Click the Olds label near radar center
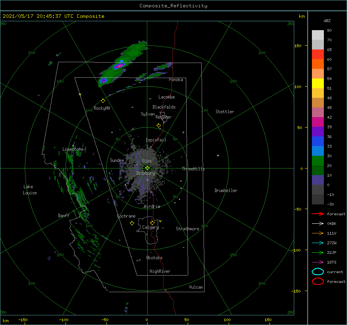347x325 pixels. tap(147, 161)
